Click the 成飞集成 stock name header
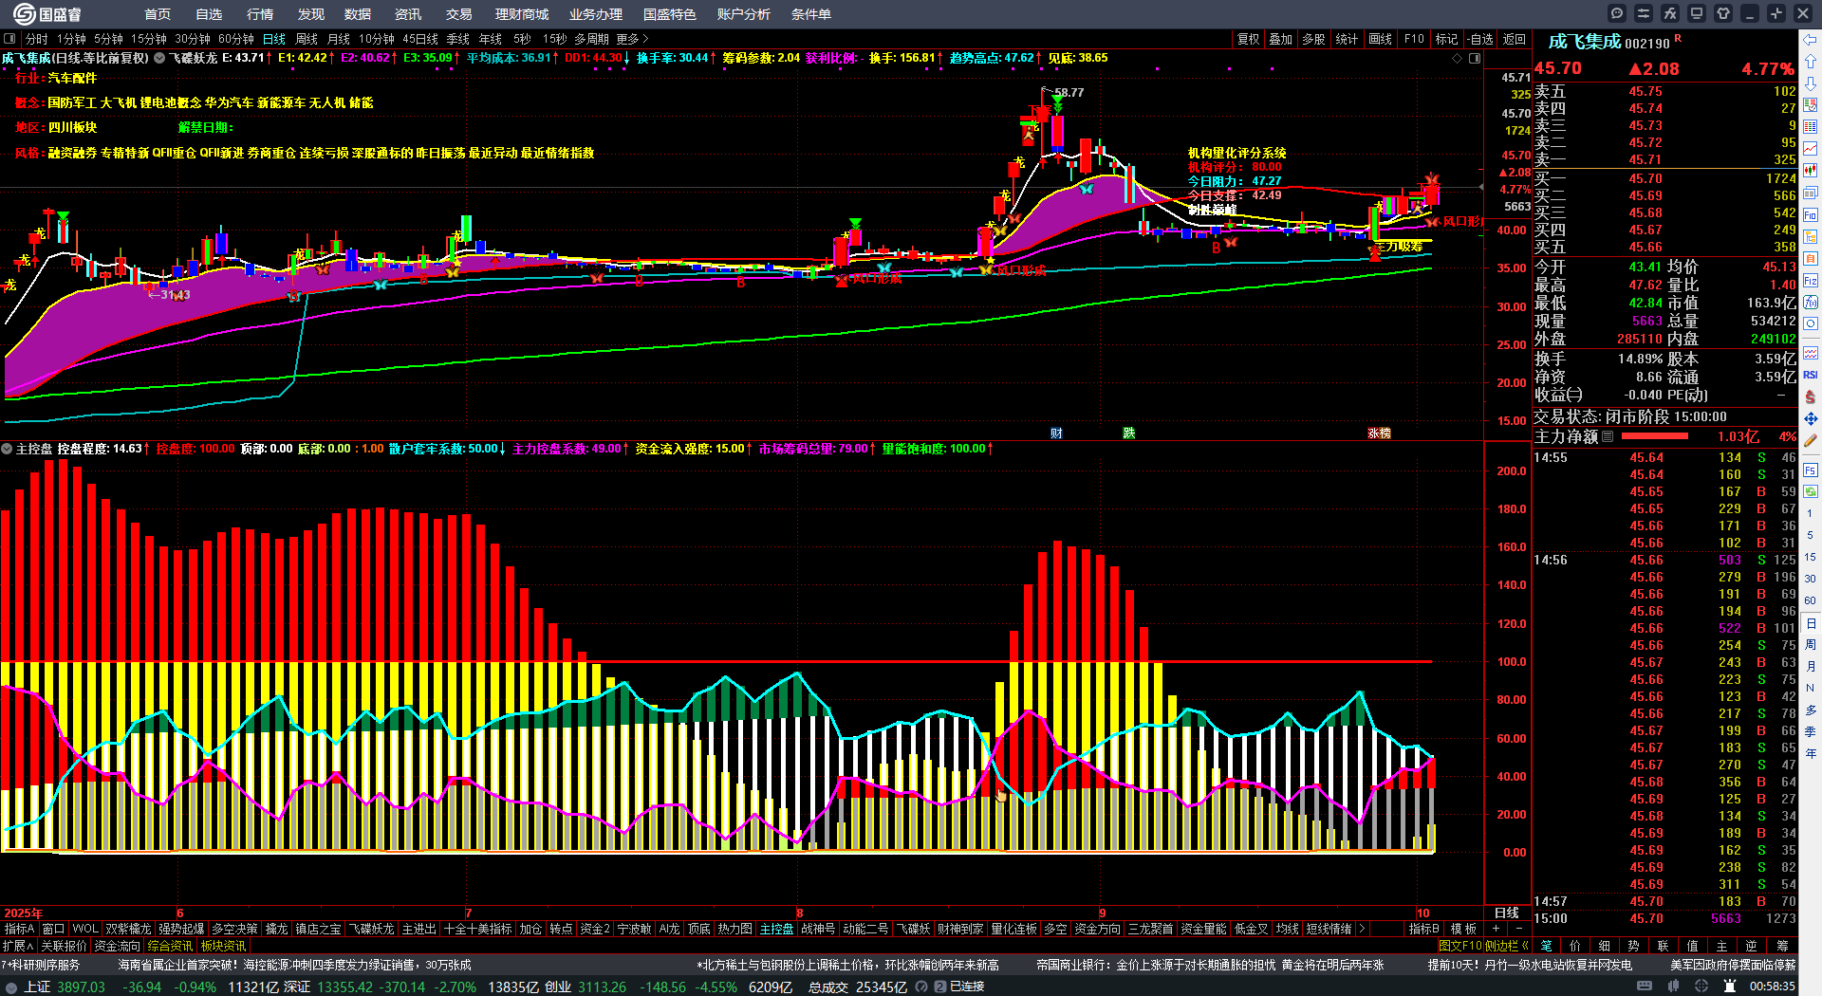The image size is (1822, 996). pyautogui.click(x=1585, y=42)
